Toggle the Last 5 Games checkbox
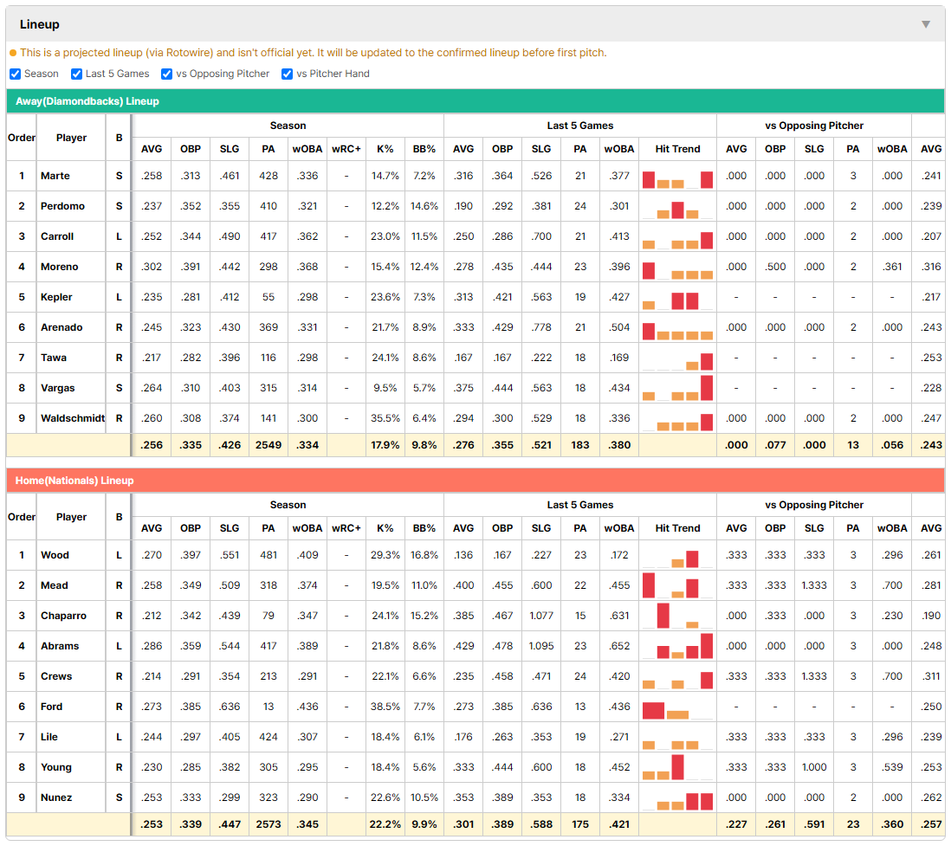This screenshot has height=846, width=951. (x=76, y=74)
